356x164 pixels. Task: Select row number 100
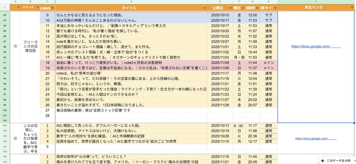pyautogui.click(x=5, y=111)
